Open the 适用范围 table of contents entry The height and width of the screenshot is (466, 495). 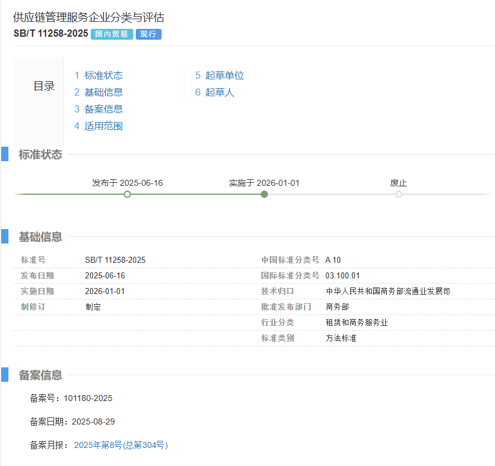(102, 126)
